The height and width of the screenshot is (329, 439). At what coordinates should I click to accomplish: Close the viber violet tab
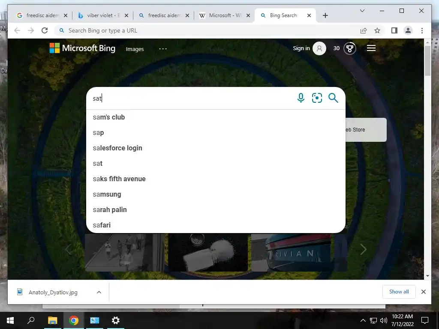(126, 16)
